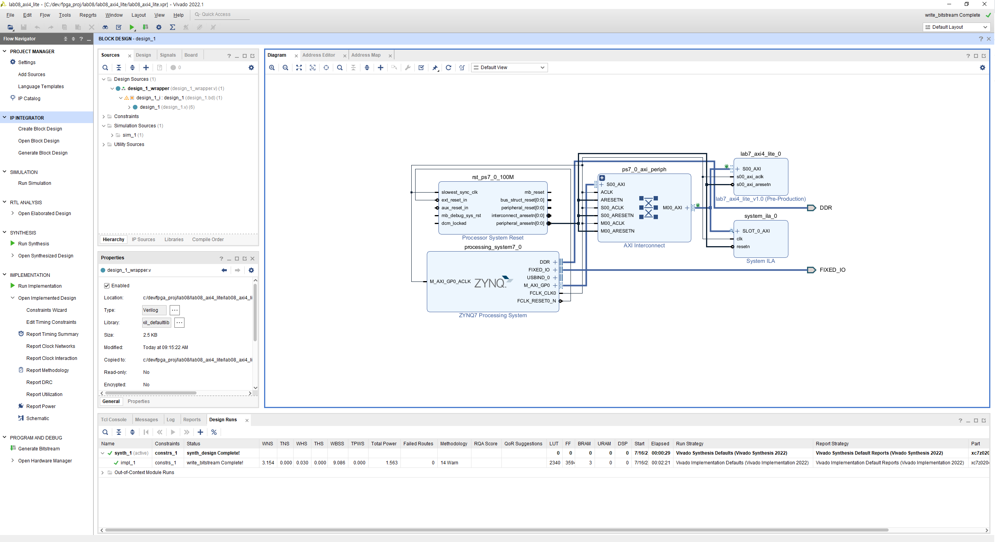Validate the block design
This screenshot has height=542, width=995.
pos(421,68)
